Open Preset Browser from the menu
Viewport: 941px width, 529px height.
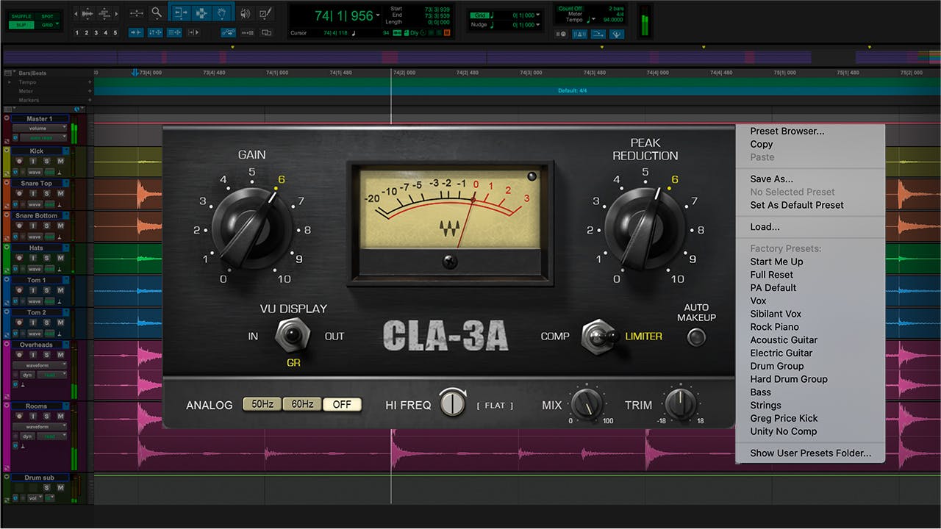[787, 132]
